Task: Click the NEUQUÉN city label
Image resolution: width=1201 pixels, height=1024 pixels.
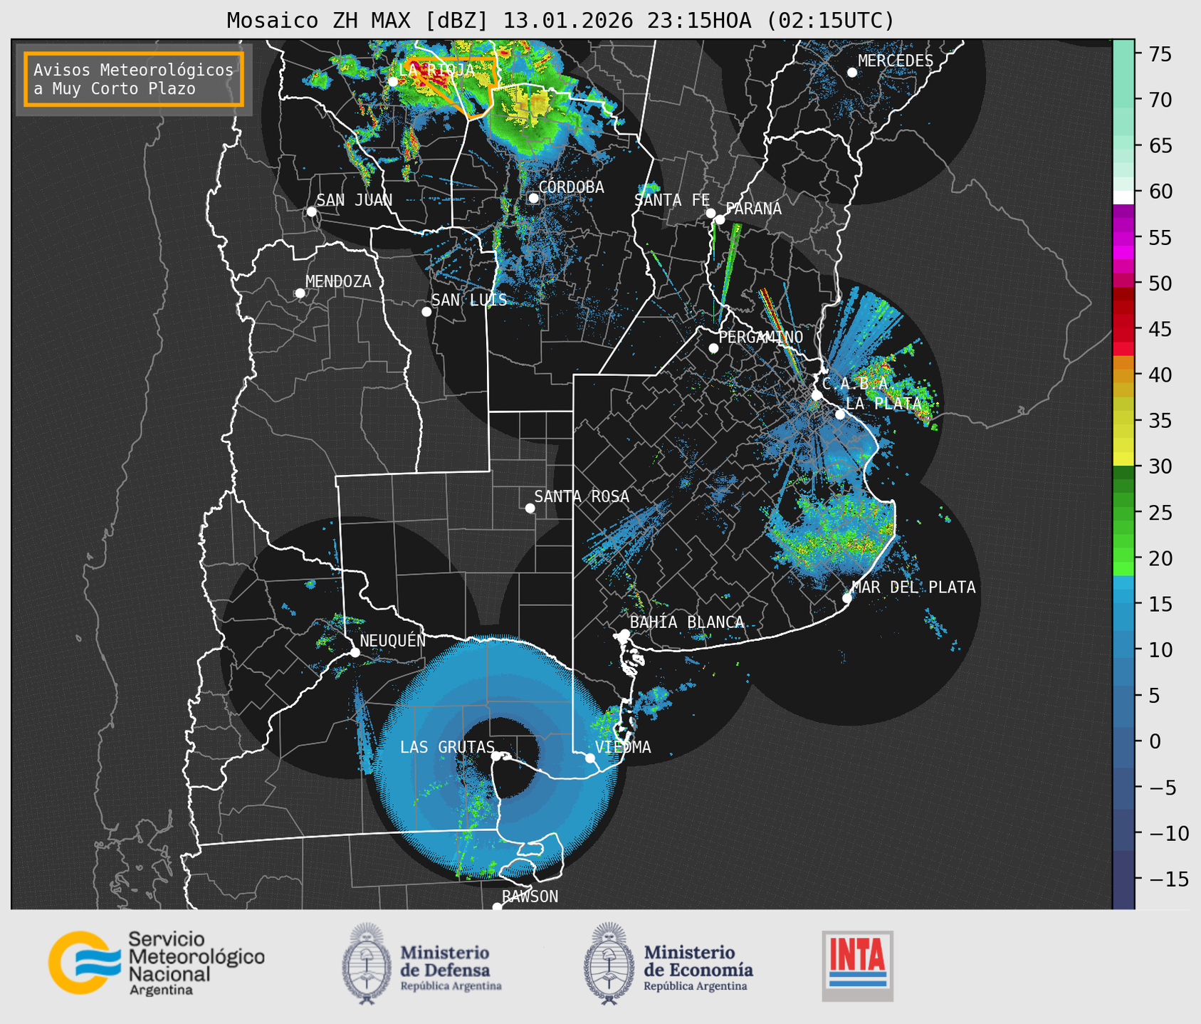Action: [392, 641]
